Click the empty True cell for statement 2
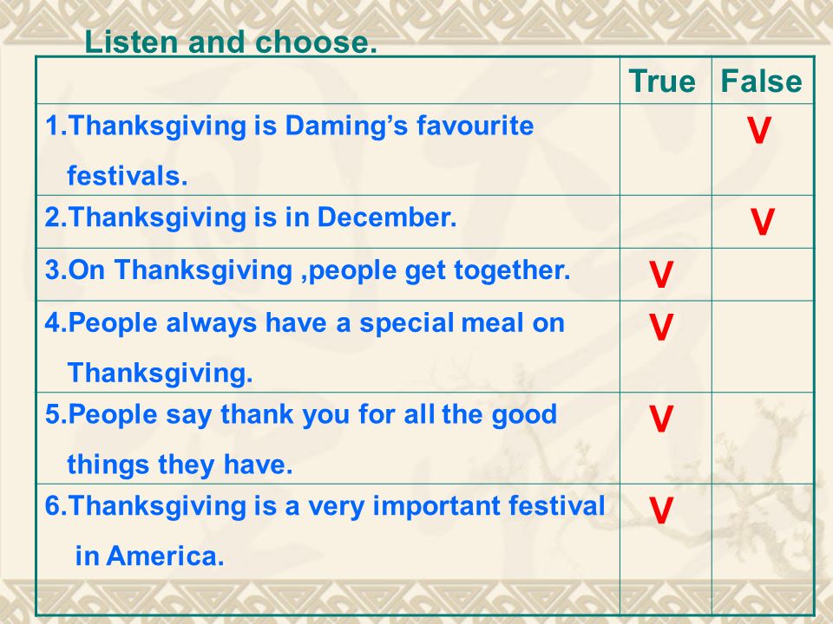This screenshot has width=833, height=624. (x=666, y=222)
